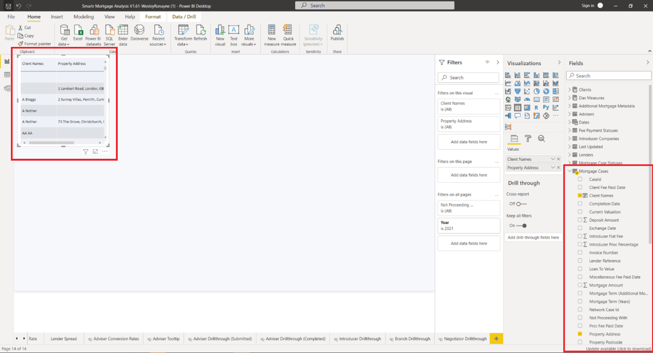Click the table visual horizontal scrollbar
The width and height of the screenshot is (653, 353).
point(51,143)
